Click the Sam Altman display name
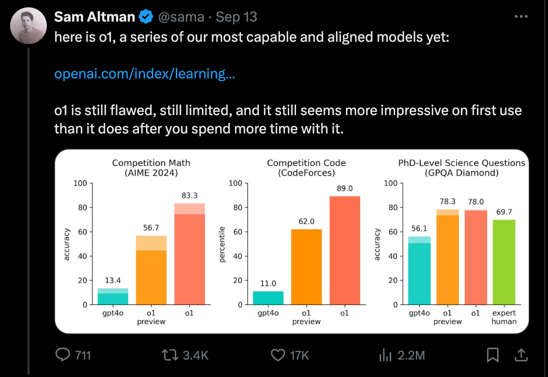The width and height of the screenshot is (548, 377). (x=95, y=17)
